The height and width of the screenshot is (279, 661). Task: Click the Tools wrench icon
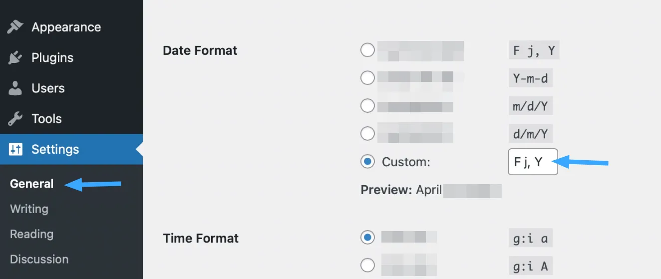tap(15, 119)
